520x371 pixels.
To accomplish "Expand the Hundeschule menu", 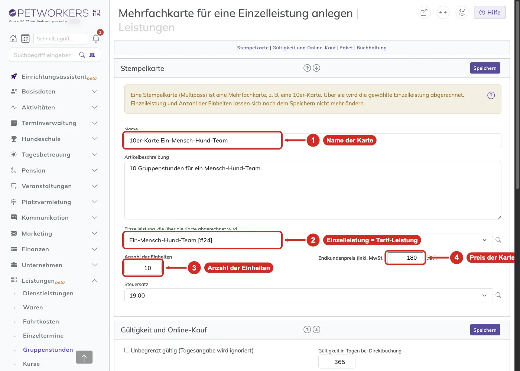I will pos(55,139).
